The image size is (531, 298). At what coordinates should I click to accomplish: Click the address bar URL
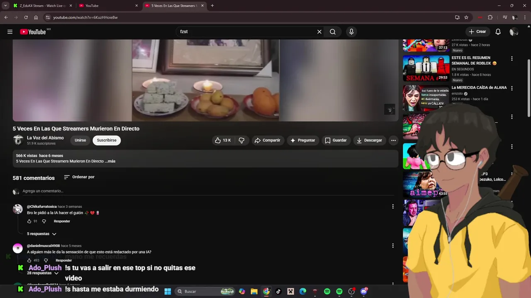[x=85, y=17]
